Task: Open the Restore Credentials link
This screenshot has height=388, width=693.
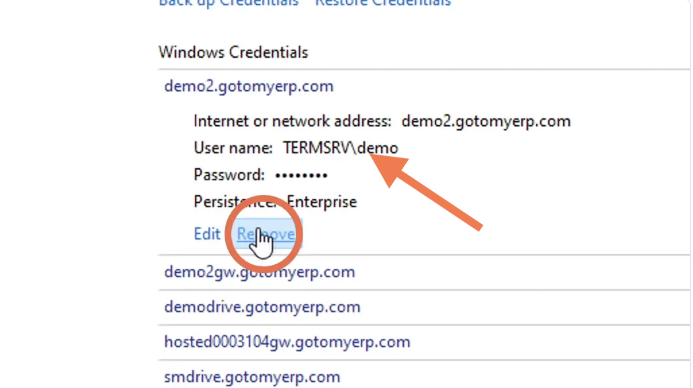Action: tap(383, 3)
